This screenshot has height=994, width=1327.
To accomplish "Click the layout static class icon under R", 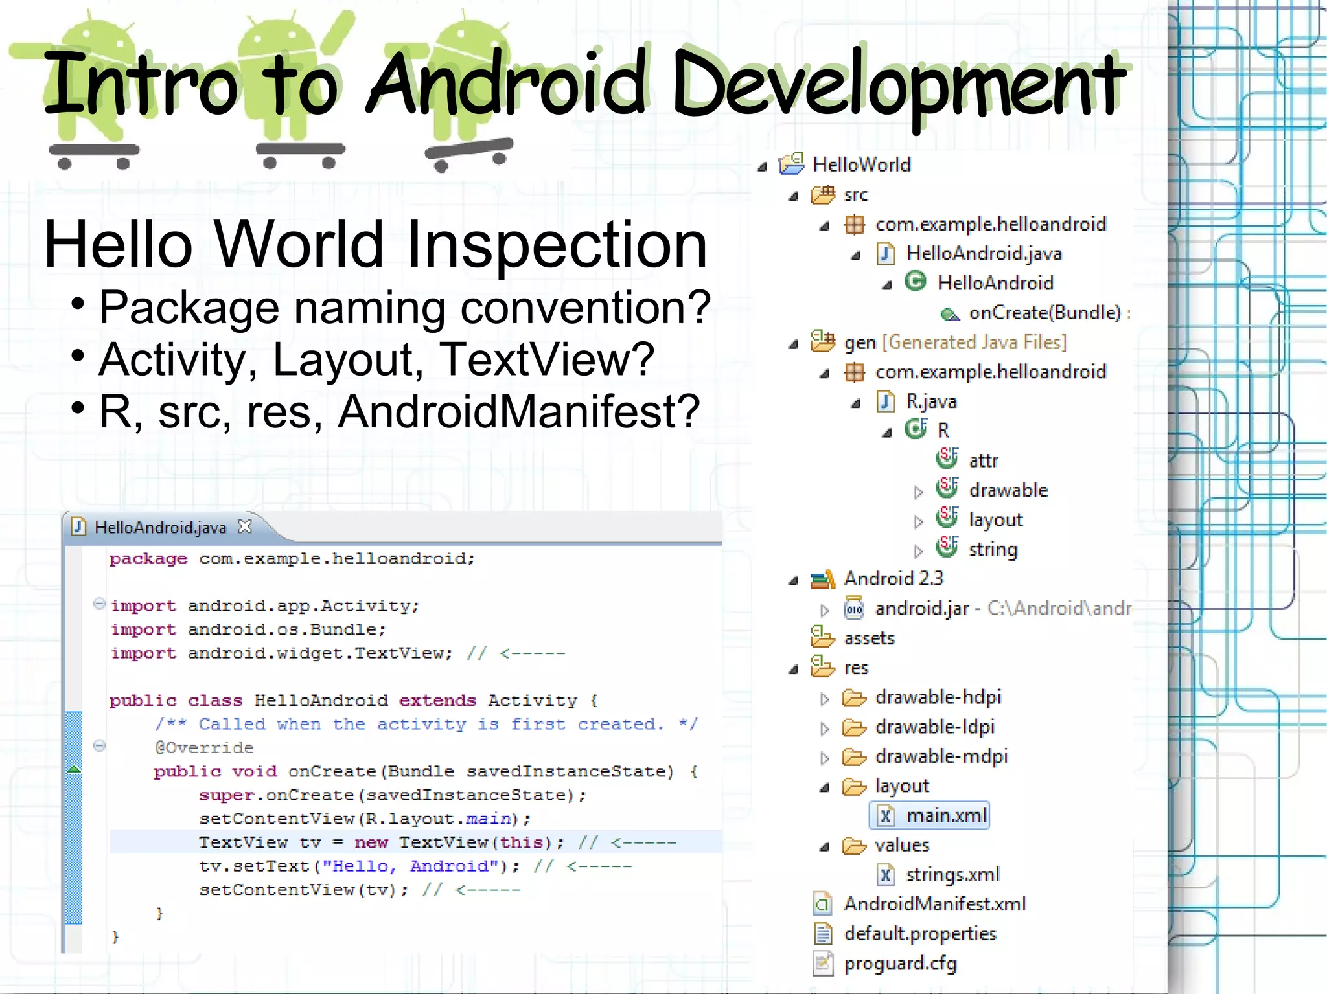I will tap(947, 518).
